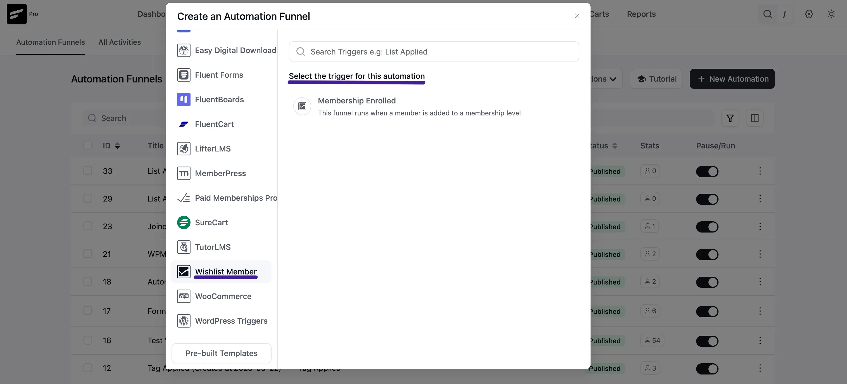Screen dimensions: 847x384
Task: Click the New Automation button
Action: tap(732, 79)
